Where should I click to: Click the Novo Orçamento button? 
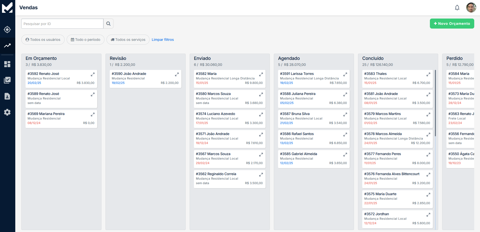pos(452,23)
